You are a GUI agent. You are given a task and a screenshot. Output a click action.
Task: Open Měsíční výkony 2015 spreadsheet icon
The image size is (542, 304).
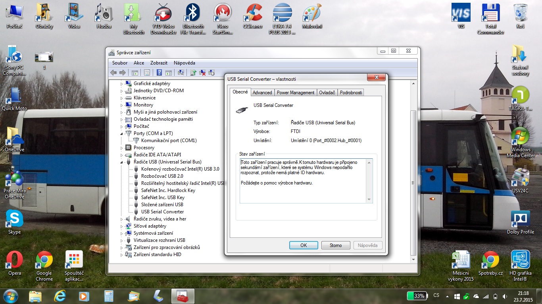461,266
